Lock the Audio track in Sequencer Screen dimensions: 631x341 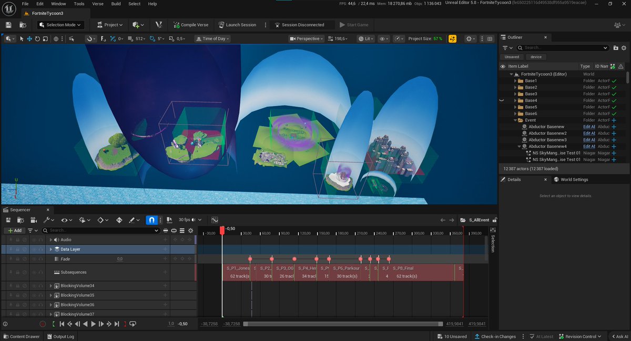coord(17,240)
